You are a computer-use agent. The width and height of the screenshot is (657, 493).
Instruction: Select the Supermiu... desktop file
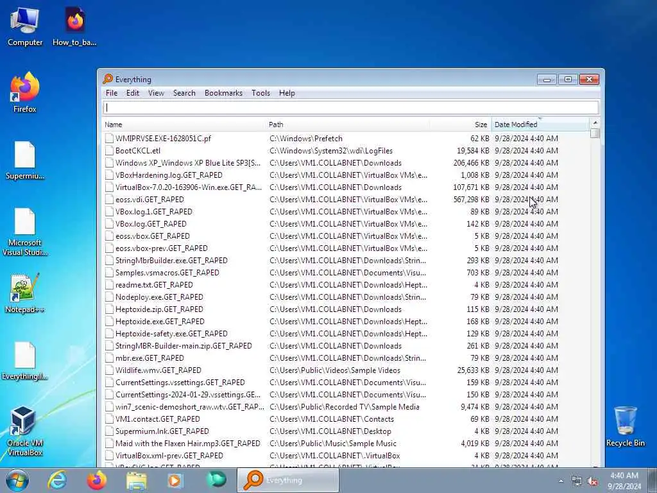coord(25,161)
